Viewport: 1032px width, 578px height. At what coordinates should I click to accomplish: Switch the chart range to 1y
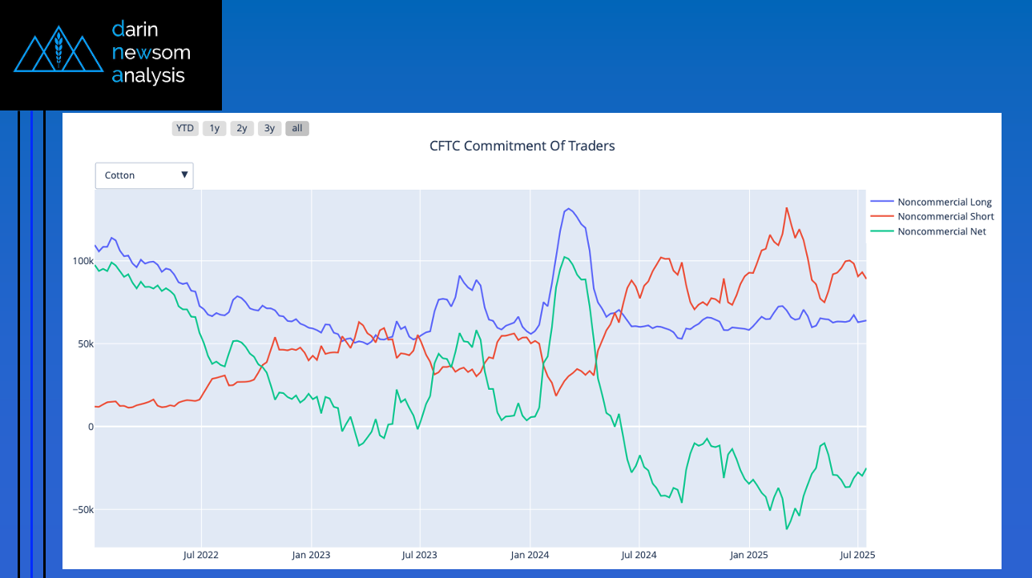[214, 128]
